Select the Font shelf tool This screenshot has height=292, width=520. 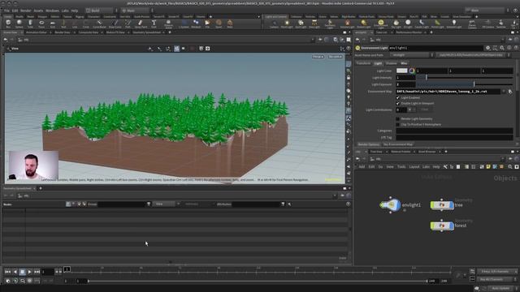coord(154,24)
